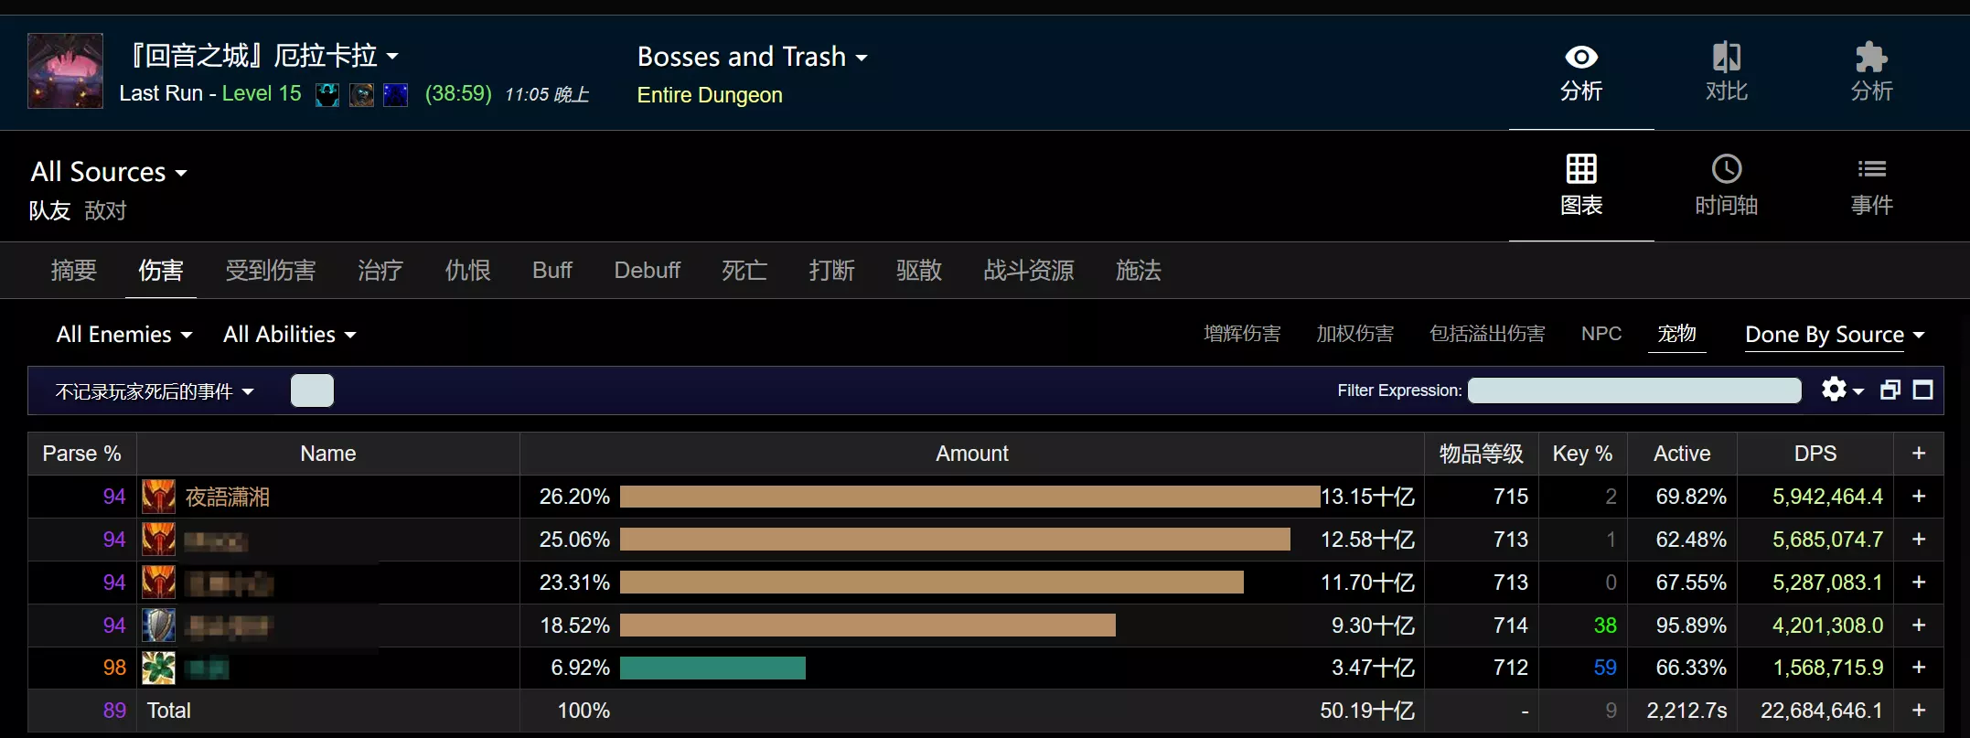Click the dungeon thumbnail image
The width and height of the screenshot is (1970, 738).
(65, 71)
